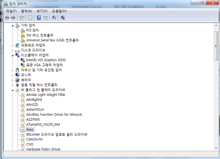
Task: Collapse the 디스플레이 어댑터 category
Action: click(x=12, y=55)
